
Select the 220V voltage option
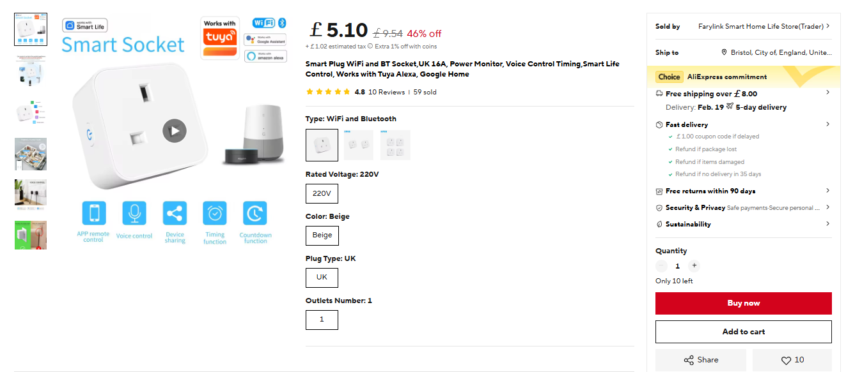(322, 193)
